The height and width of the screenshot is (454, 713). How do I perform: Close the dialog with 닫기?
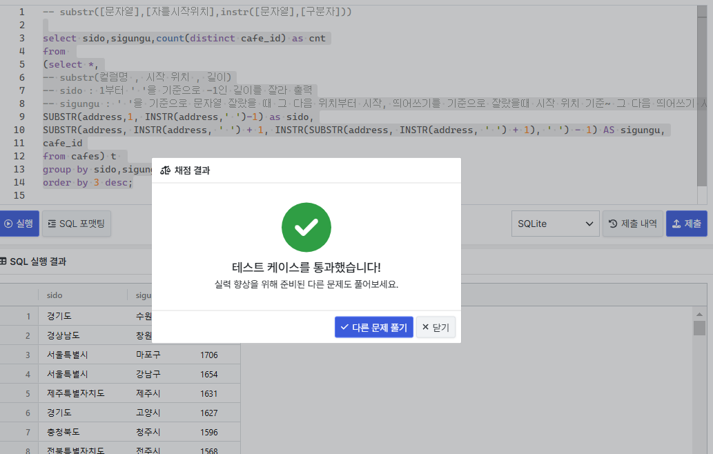tap(436, 327)
